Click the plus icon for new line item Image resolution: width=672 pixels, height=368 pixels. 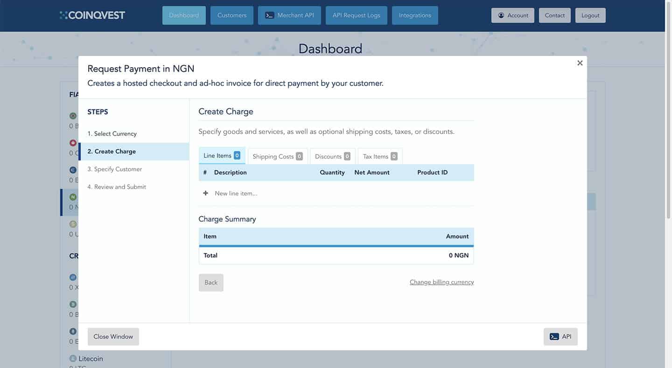point(205,193)
